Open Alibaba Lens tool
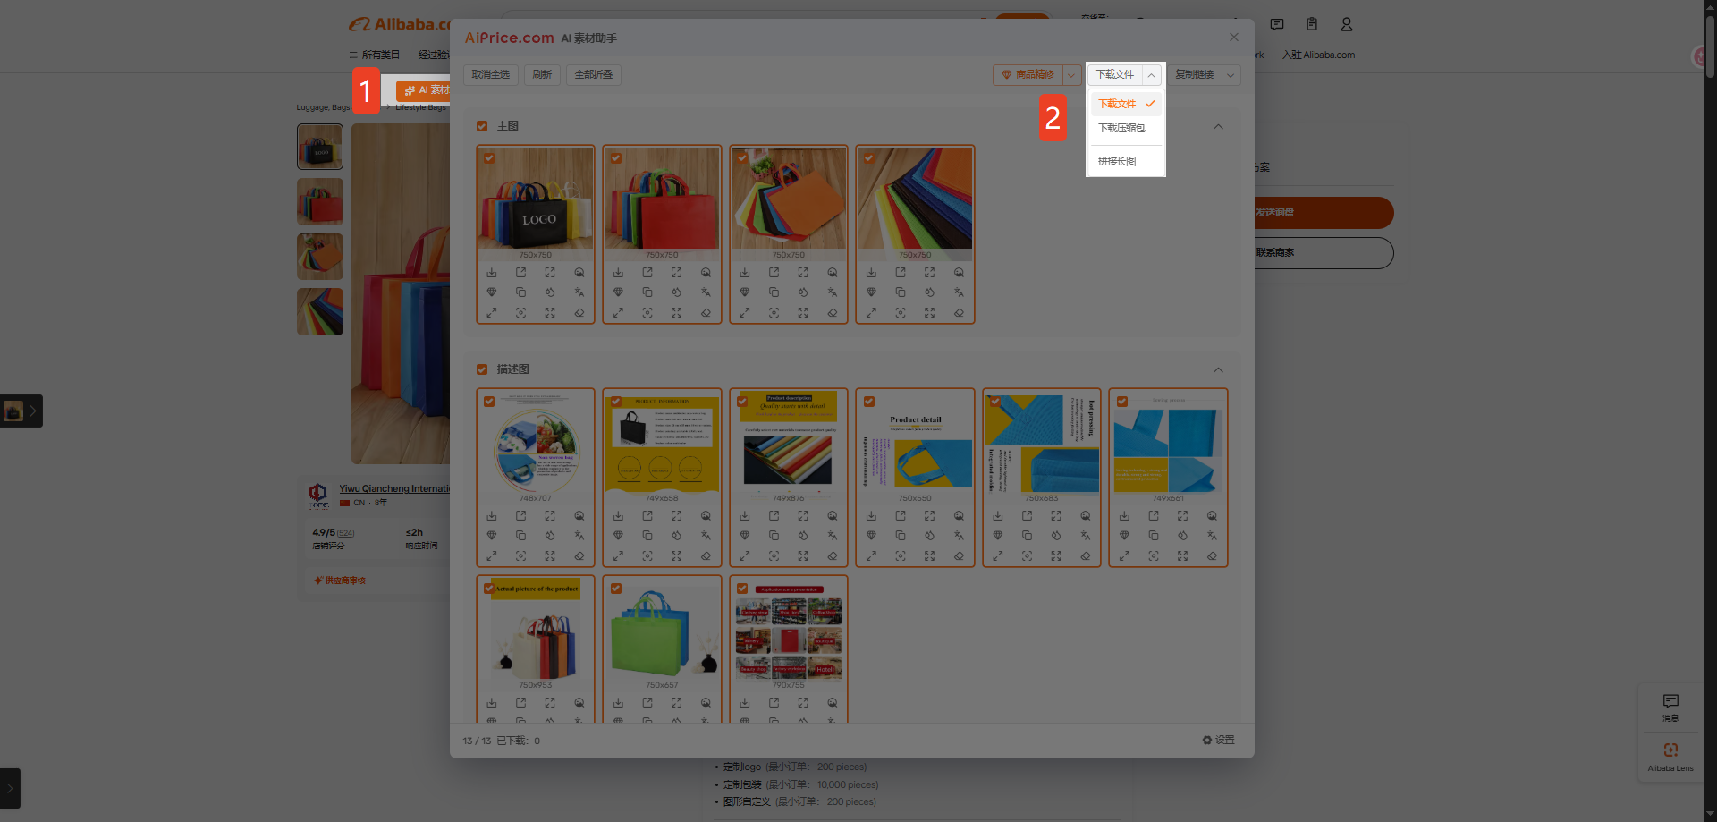 (x=1670, y=757)
